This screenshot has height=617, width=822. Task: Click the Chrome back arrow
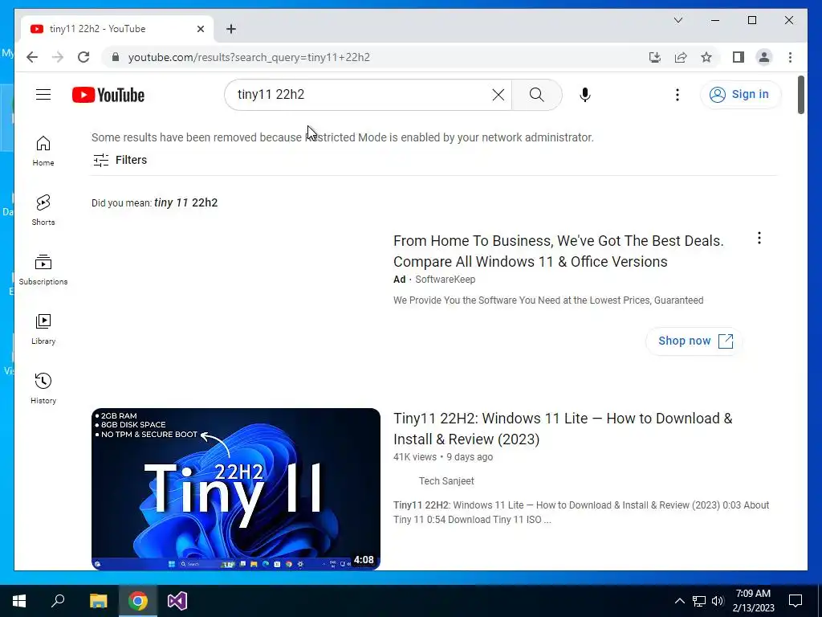click(32, 57)
